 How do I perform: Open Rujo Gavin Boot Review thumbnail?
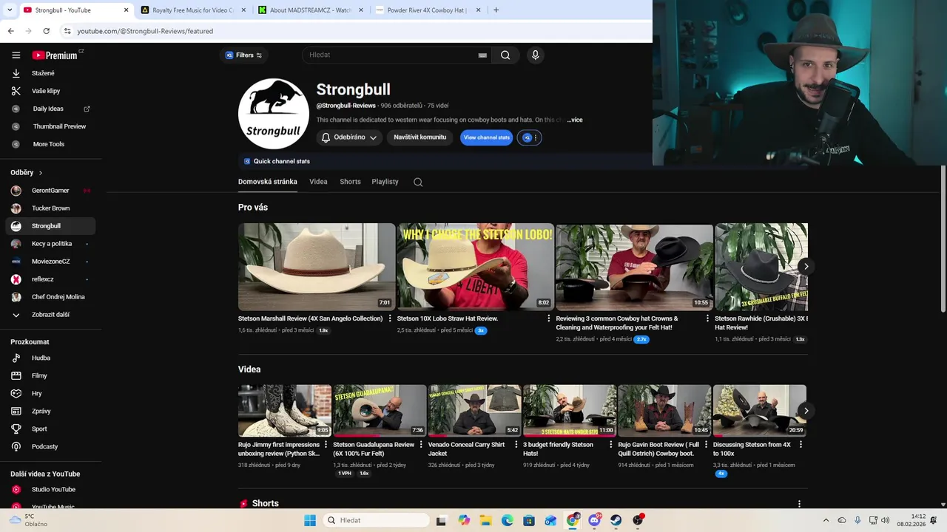point(664,410)
